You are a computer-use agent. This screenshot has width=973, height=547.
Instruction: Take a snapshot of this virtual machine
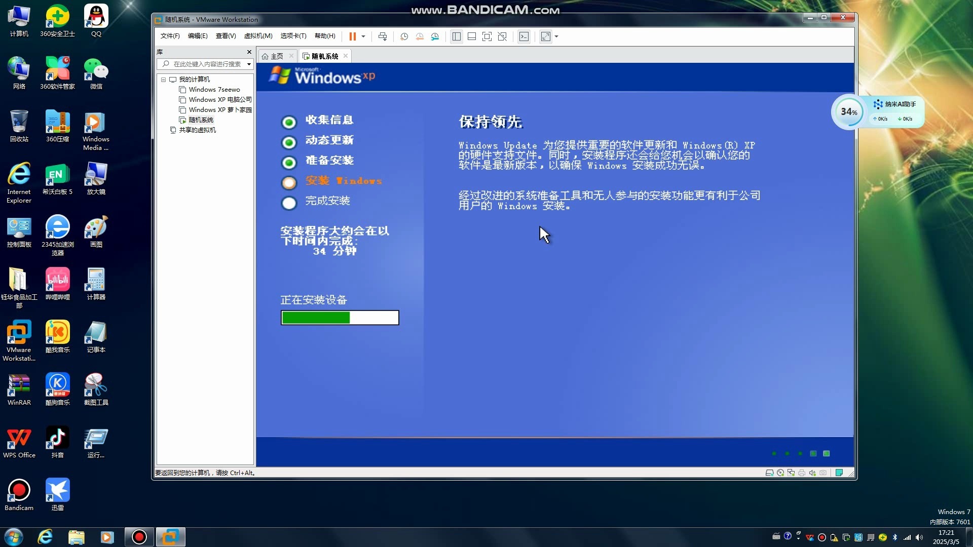404,36
